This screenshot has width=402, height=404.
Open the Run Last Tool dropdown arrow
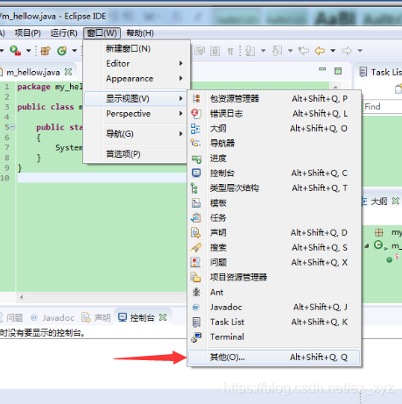[28, 51]
